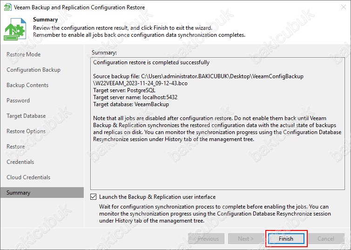Select the Backup Contents step
This screenshot has height=250, width=351.
click(x=27, y=85)
